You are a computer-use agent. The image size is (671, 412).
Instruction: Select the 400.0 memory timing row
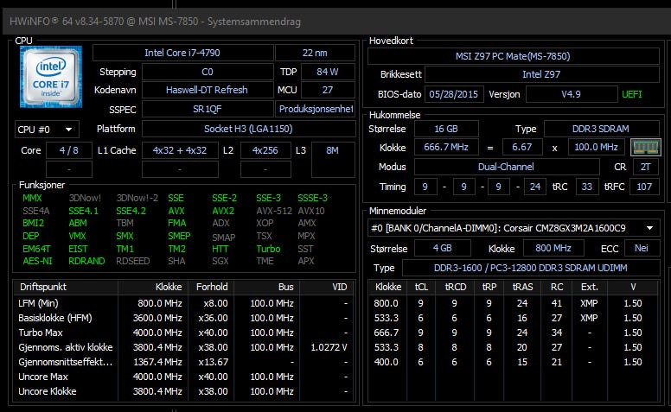point(513,362)
